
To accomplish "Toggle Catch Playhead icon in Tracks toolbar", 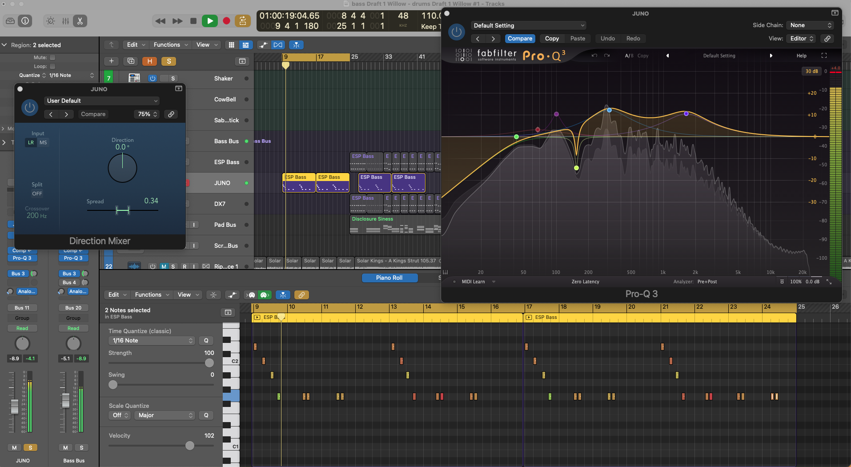I will click(x=297, y=45).
